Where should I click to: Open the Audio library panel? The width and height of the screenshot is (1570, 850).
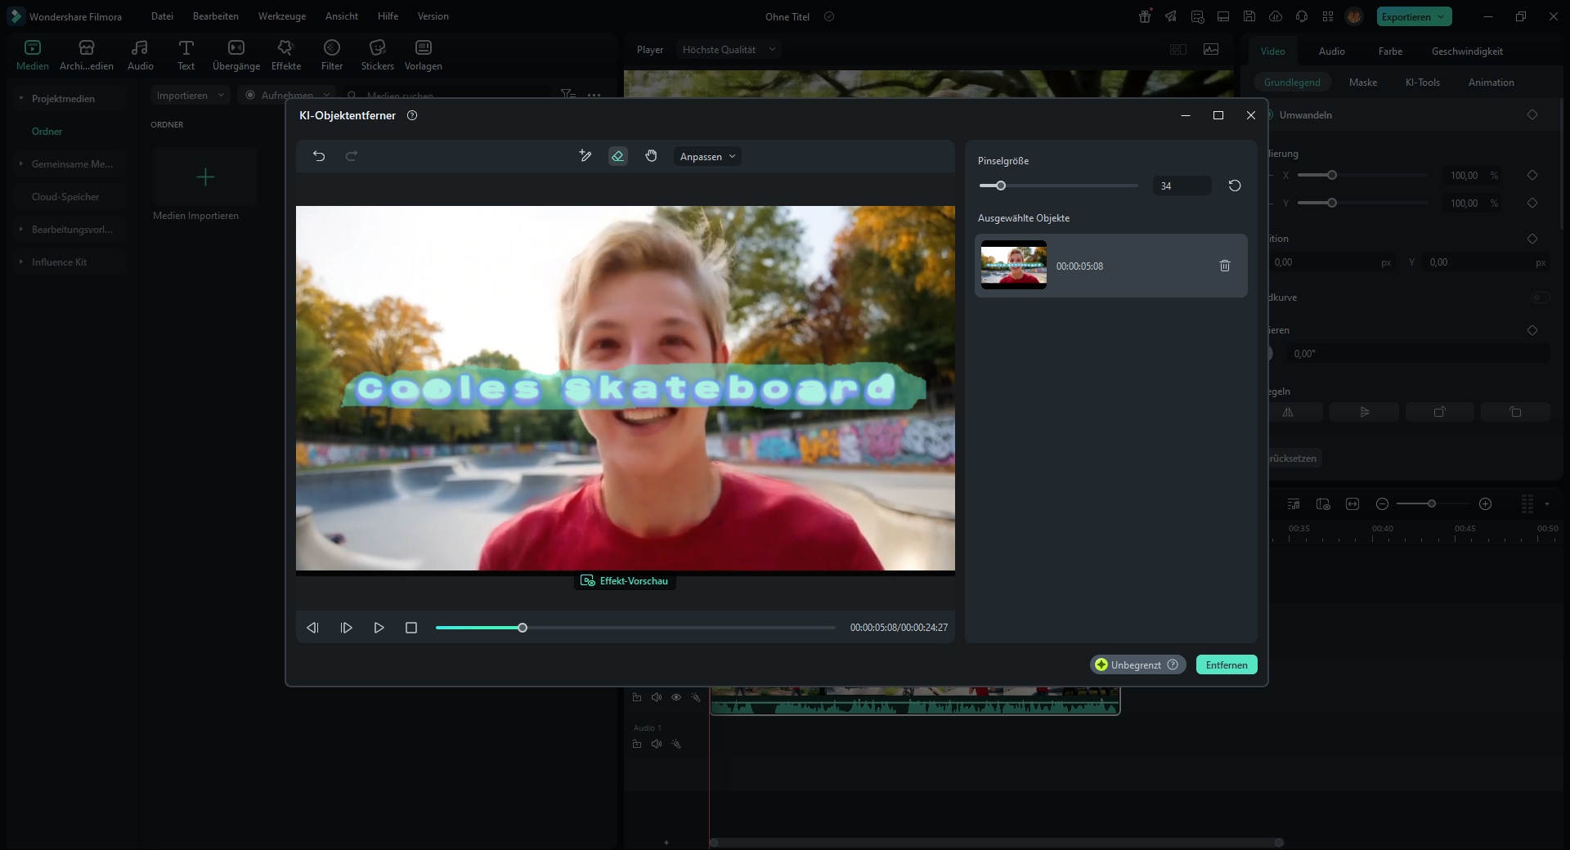coord(141,55)
